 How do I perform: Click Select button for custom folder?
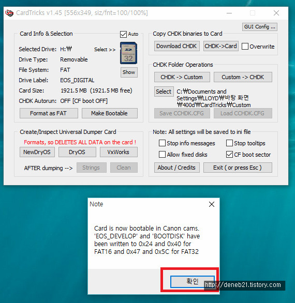pyautogui.click(x=164, y=92)
